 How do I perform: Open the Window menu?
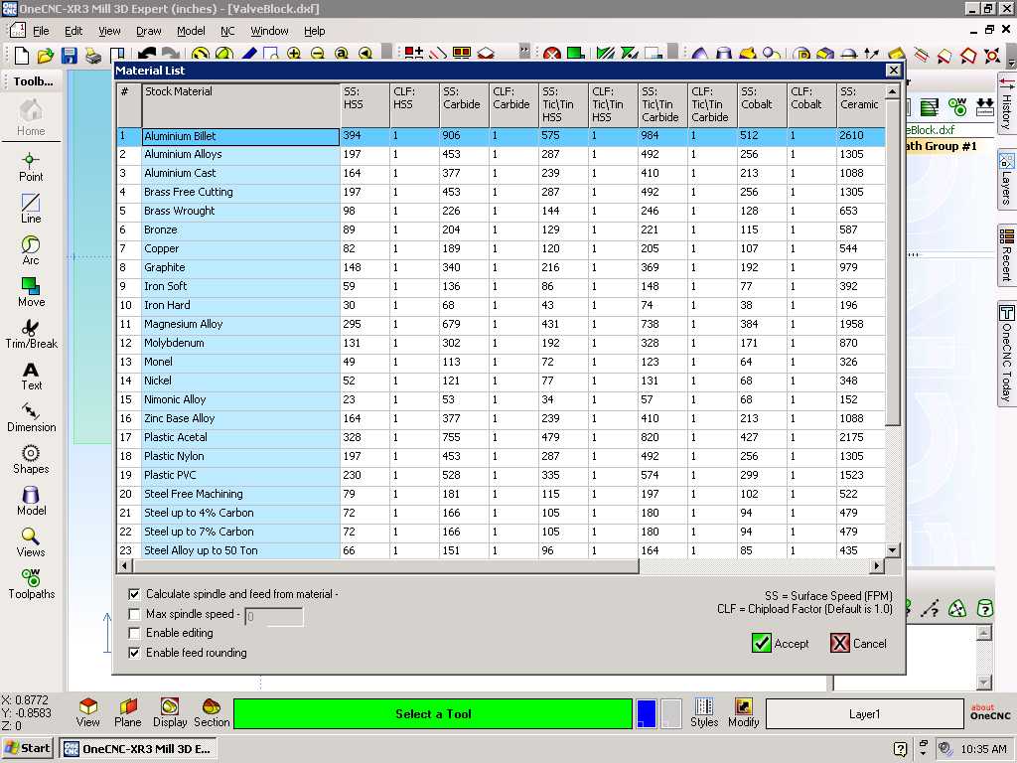pyautogui.click(x=269, y=31)
